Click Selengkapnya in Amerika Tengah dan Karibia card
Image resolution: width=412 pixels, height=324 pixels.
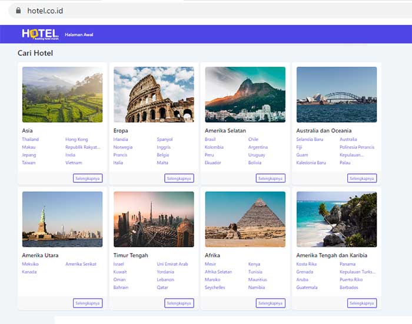tap(362, 303)
